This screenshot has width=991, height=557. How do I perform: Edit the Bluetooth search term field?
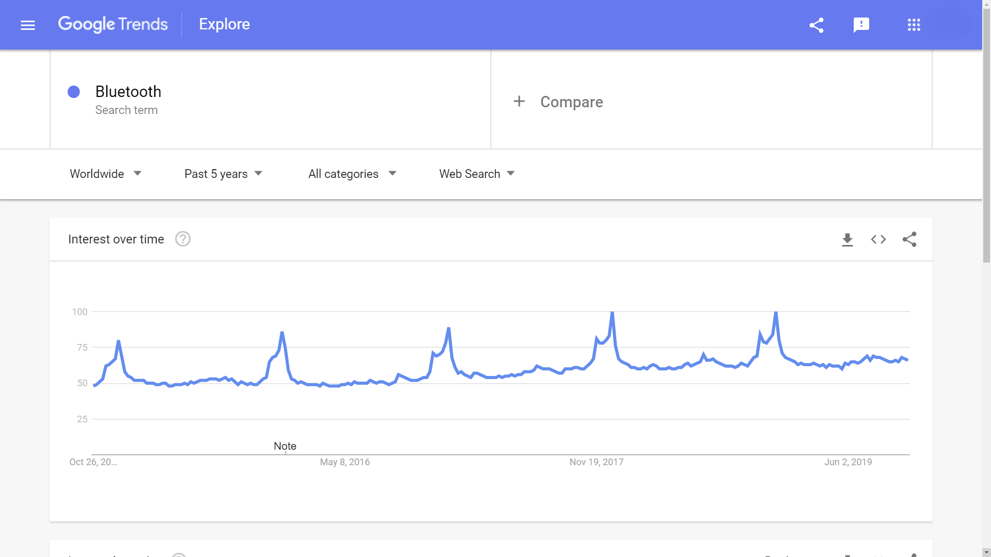coord(129,92)
